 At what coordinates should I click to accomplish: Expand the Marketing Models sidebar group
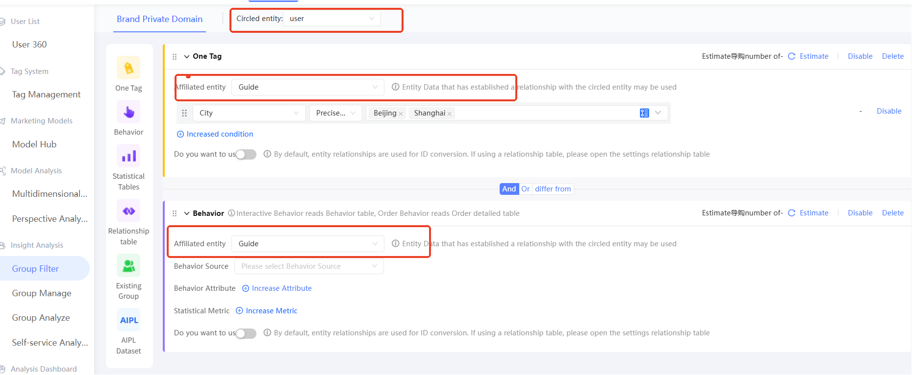point(41,121)
